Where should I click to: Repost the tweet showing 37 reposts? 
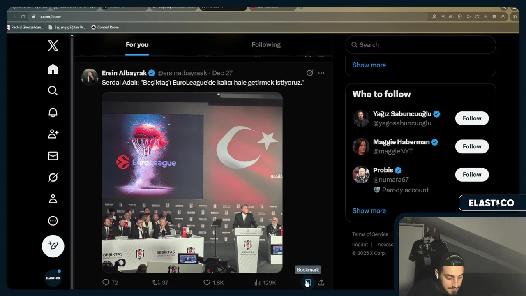(160, 282)
